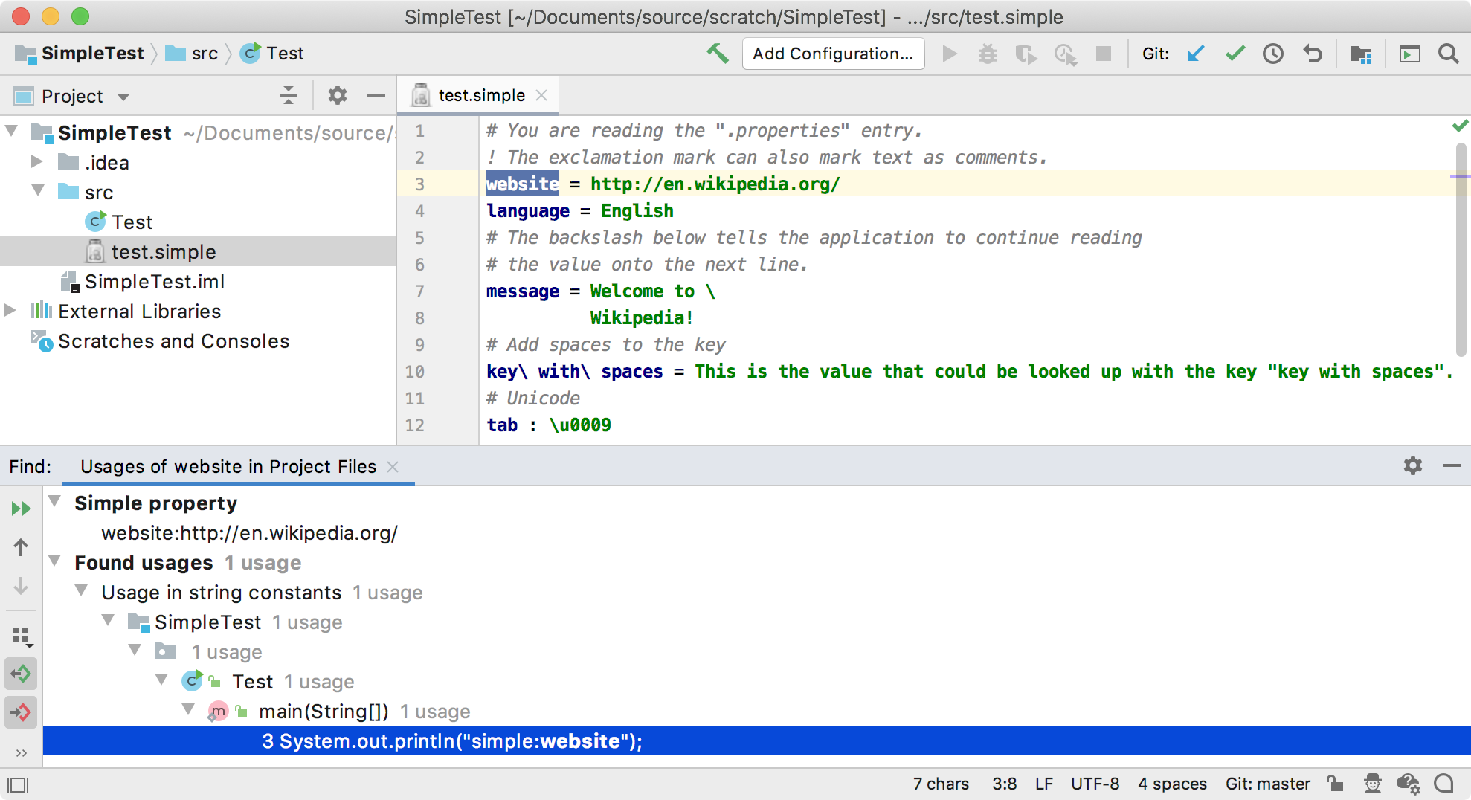Collapse the Simple property node
Image resolution: width=1471 pixels, height=800 pixels.
[x=54, y=502]
